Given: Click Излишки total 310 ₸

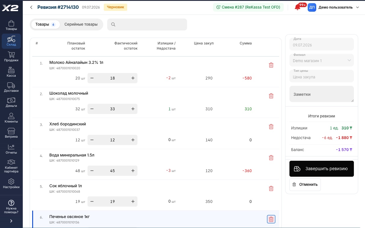Looking at the screenshot, I should (x=347, y=128).
